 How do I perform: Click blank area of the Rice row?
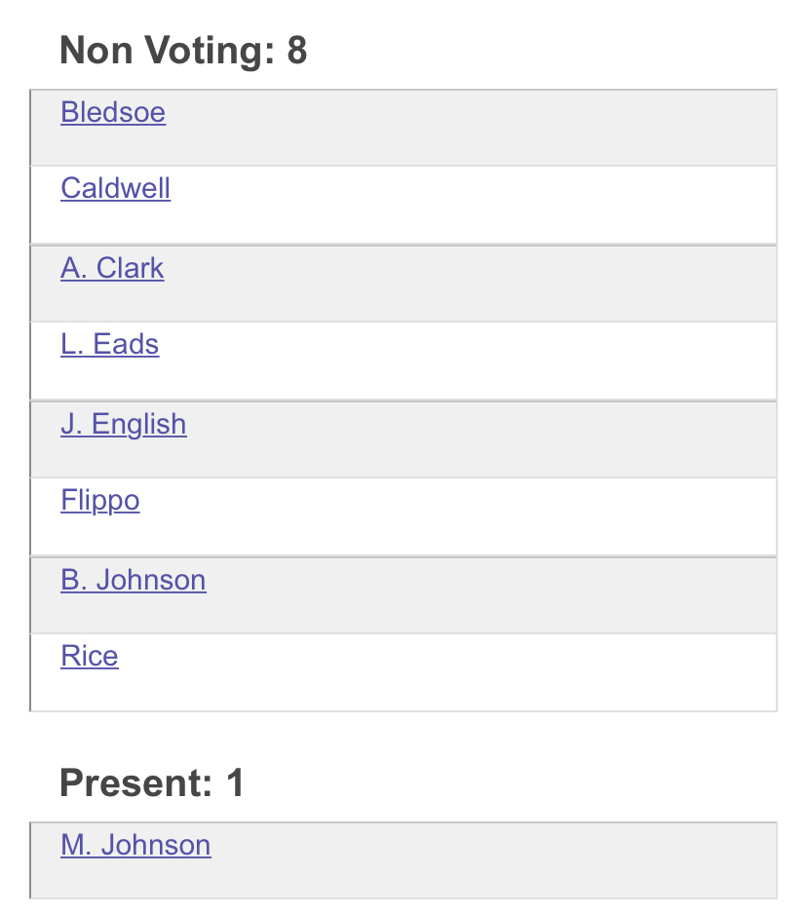click(x=487, y=672)
